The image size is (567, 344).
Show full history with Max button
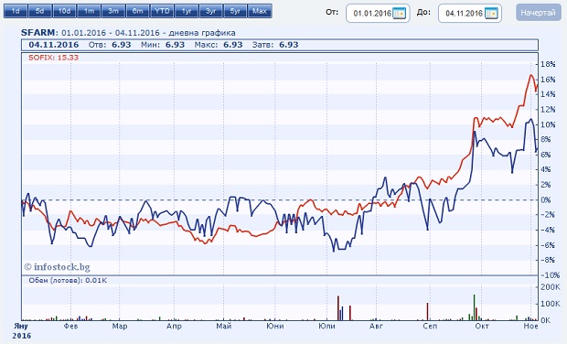click(260, 11)
